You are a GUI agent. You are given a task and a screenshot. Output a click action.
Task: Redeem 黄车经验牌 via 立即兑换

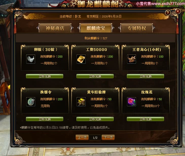tap(95, 119)
